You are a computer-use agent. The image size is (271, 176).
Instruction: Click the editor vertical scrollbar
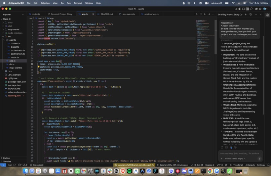click(216, 37)
